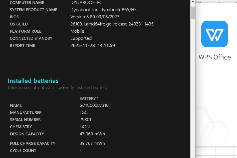237x158 pixels.
Task: Click the manufacturer value LGC
Action: click(x=83, y=112)
